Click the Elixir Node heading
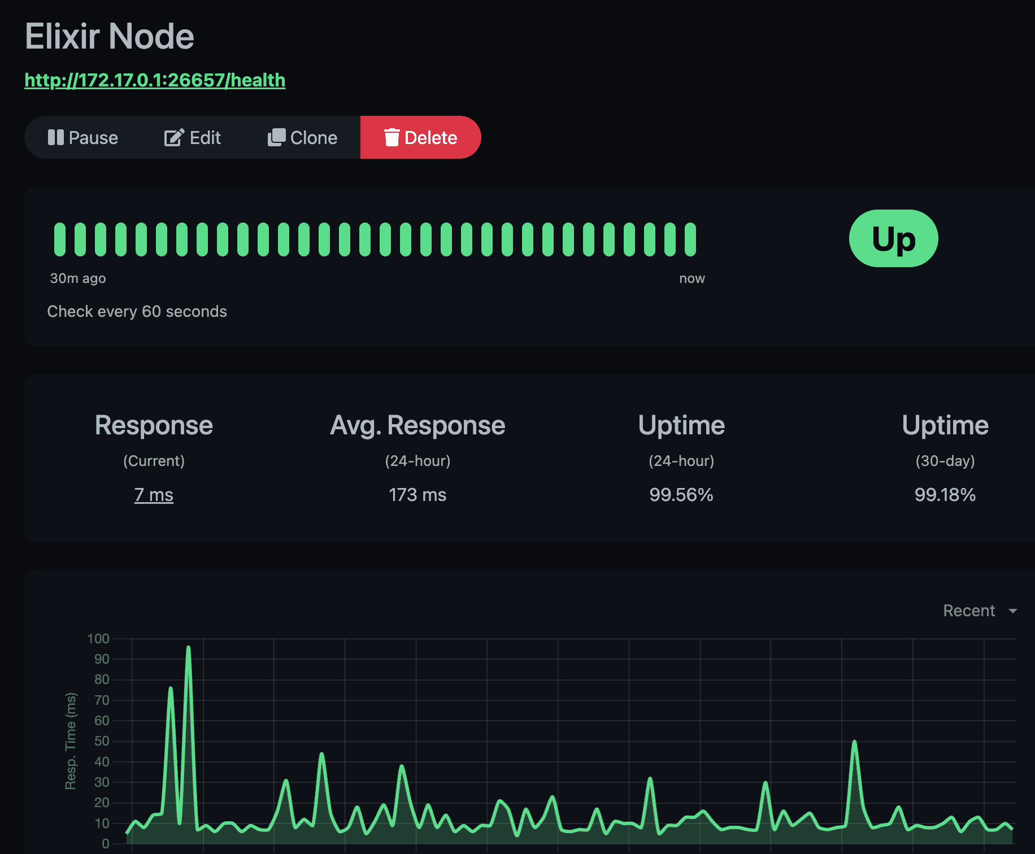This screenshot has width=1035, height=854. point(110,37)
